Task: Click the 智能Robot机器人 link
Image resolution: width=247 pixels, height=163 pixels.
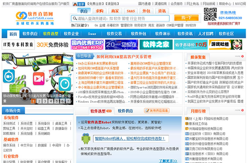Action: pos(130,138)
